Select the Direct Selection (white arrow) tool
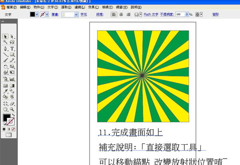Viewport: 240px width, 165px height. click(x=12, y=36)
